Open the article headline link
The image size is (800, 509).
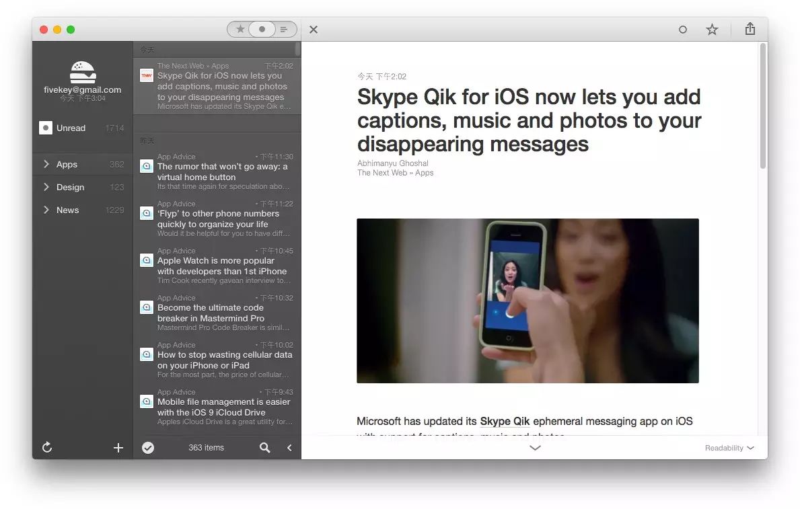tap(529, 120)
